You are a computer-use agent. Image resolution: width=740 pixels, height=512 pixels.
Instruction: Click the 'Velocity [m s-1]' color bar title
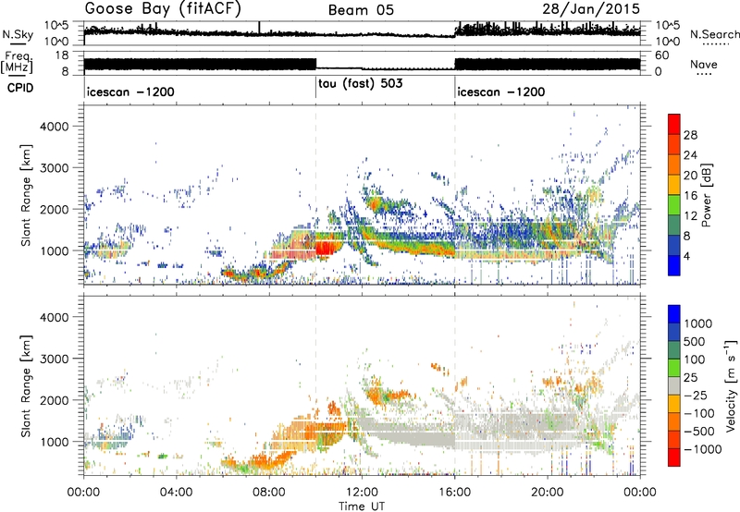731,385
